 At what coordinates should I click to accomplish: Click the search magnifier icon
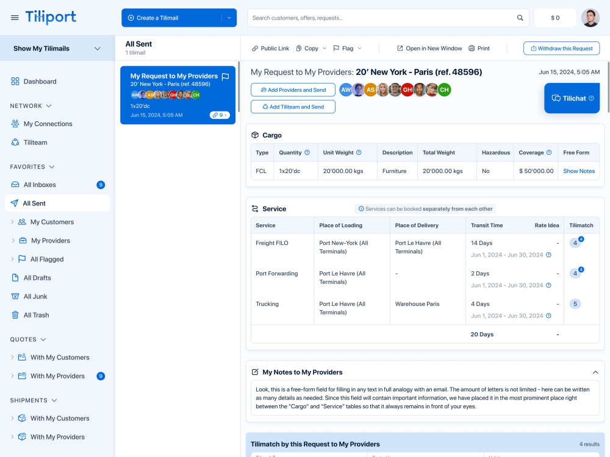click(x=520, y=18)
